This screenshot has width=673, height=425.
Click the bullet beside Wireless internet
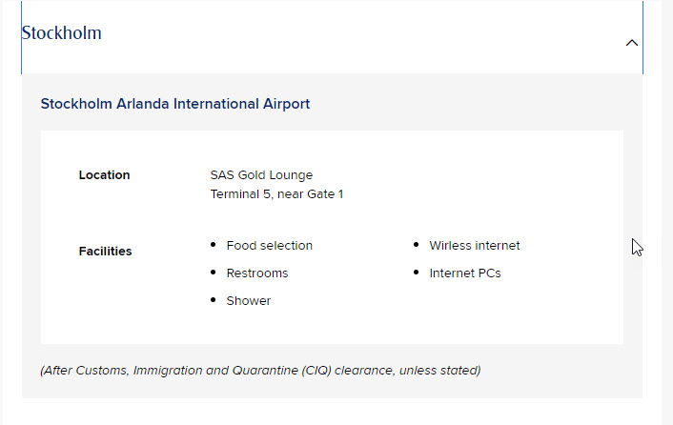tap(417, 245)
